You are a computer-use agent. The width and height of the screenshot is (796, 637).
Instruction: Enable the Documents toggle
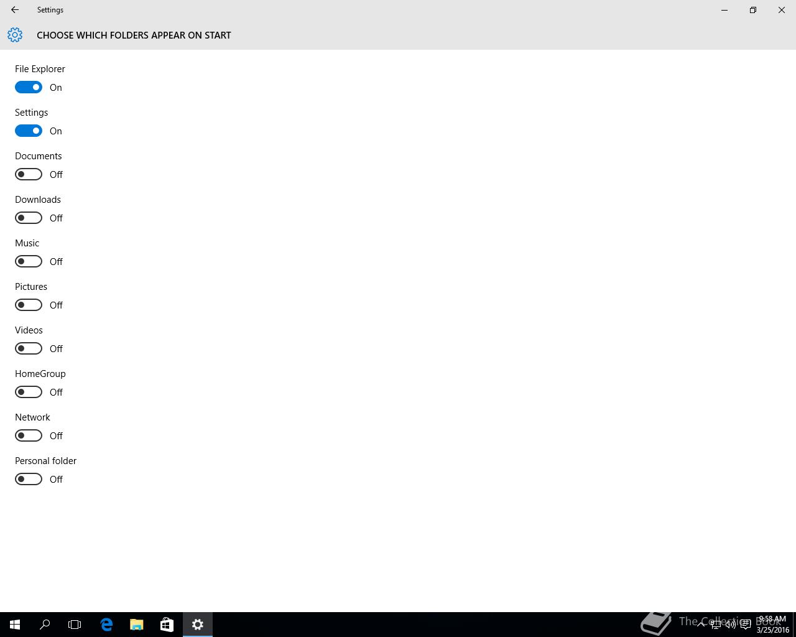pyautogui.click(x=29, y=174)
